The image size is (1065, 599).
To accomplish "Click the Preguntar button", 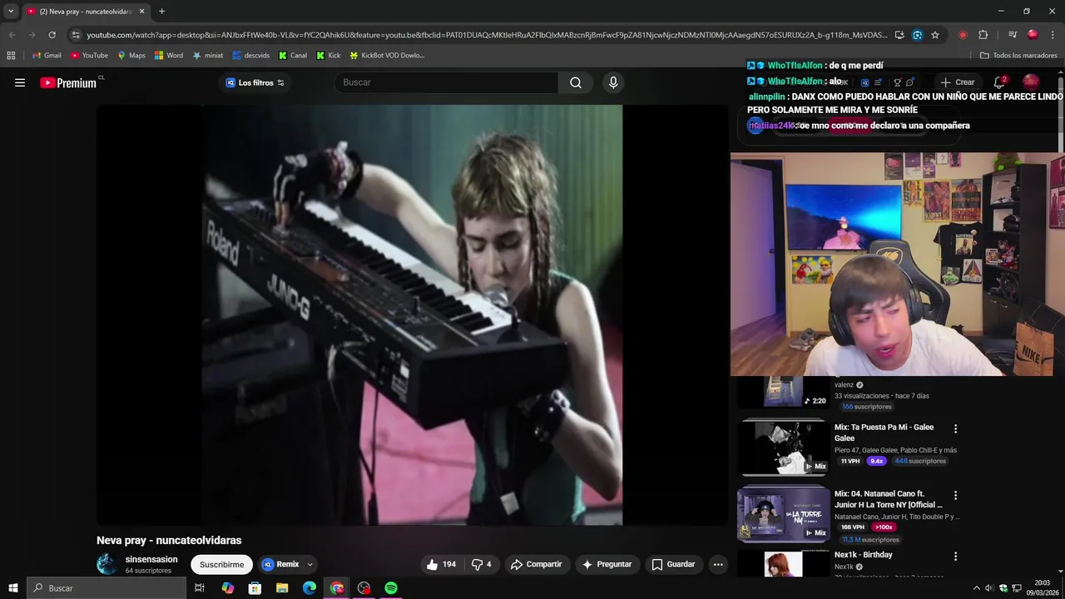I will pyautogui.click(x=607, y=564).
